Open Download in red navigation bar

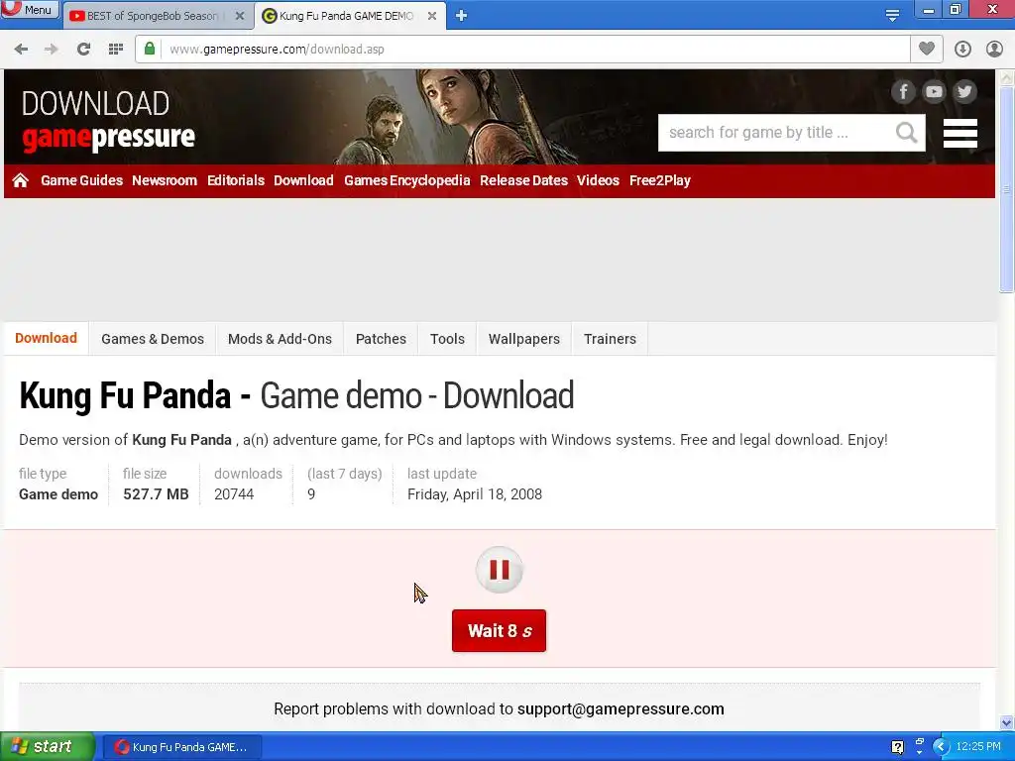pyautogui.click(x=303, y=180)
